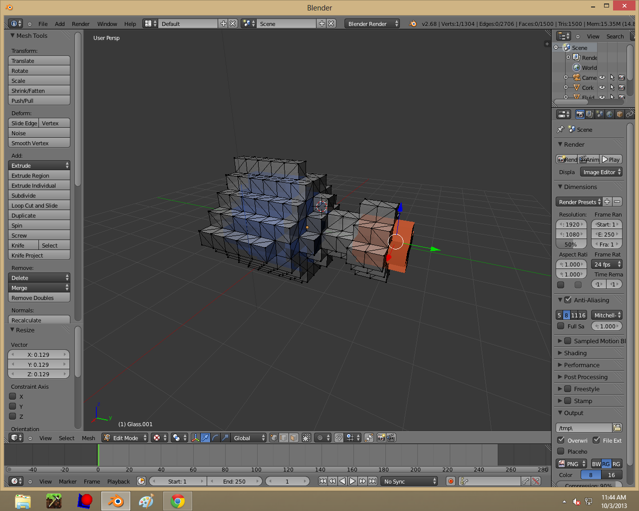Open the Add menu
639x511 pixels.
point(59,23)
